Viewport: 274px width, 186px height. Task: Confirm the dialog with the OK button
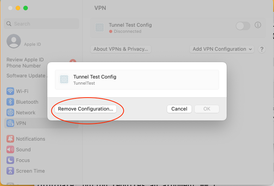pyautogui.click(x=207, y=109)
